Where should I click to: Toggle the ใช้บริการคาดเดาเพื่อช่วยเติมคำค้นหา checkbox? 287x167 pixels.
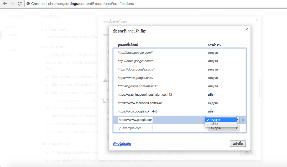tap(48, 85)
